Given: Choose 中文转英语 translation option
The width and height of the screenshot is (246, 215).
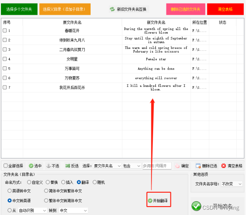Looking at the screenshot, I should pyautogui.click(x=10, y=200).
